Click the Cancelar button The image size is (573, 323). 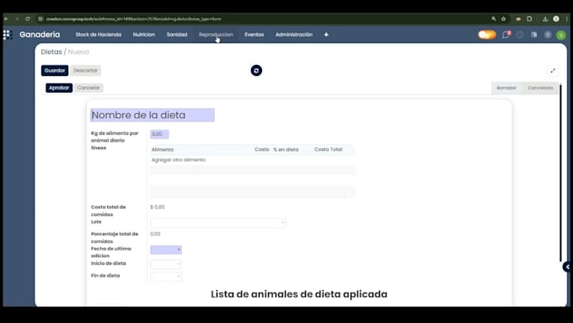(x=88, y=88)
